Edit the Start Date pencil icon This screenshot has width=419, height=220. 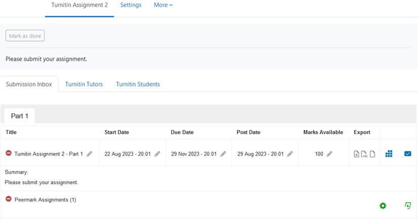157,154
